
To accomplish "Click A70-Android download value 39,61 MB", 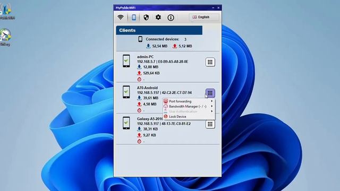I will [x=151, y=98].
